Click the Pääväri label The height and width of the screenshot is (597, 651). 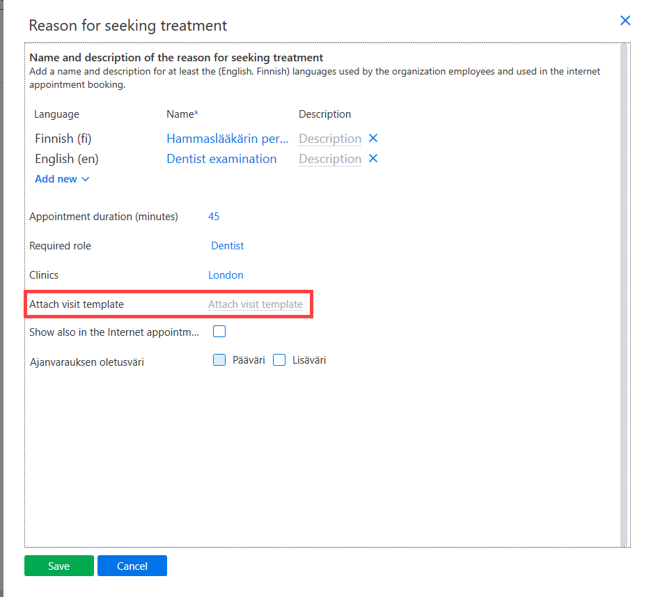[x=249, y=359]
